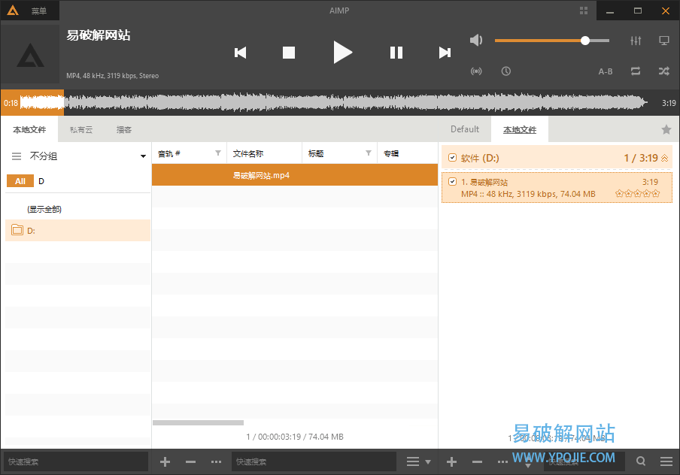Pause the current track
Viewport: 680px width, 475px height.
point(396,53)
